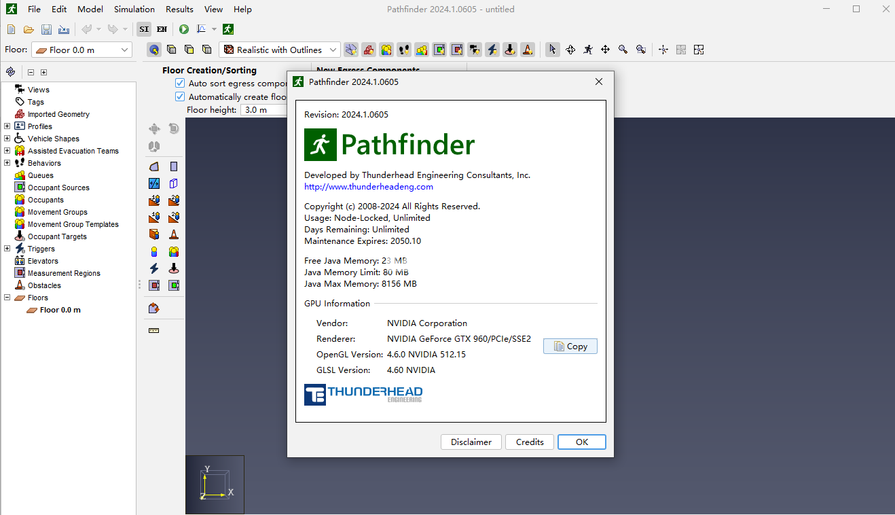The height and width of the screenshot is (515, 895).
Task: Select the lightning trigger add tool
Action: [154, 268]
